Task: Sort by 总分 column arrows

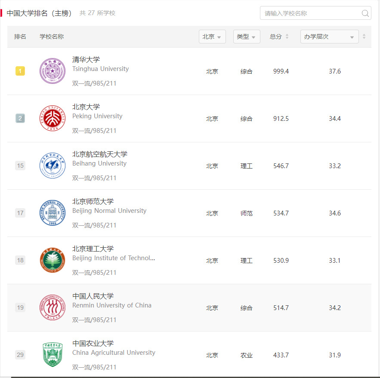Action: coord(287,37)
